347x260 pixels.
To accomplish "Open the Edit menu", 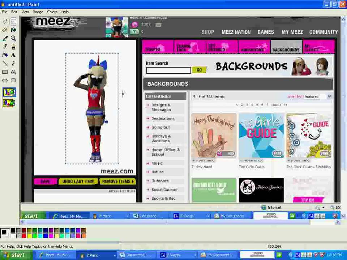I will 14,12.
